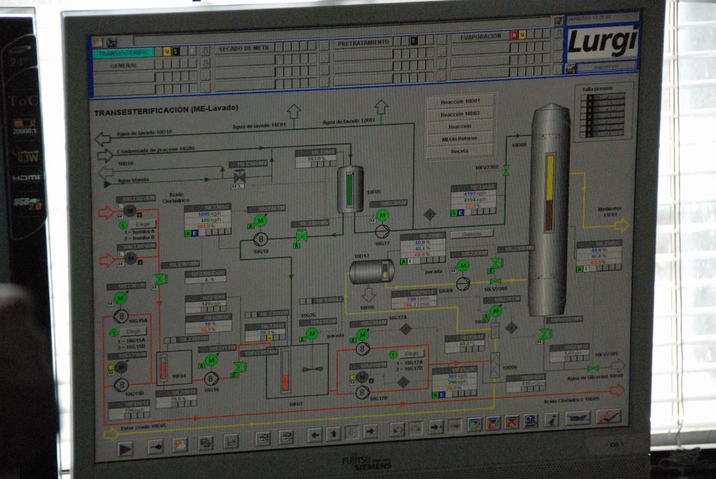716x479 pixels.
Task: Click the Agua de lavado 14E01 up arrow
Action: [x=294, y=111]
